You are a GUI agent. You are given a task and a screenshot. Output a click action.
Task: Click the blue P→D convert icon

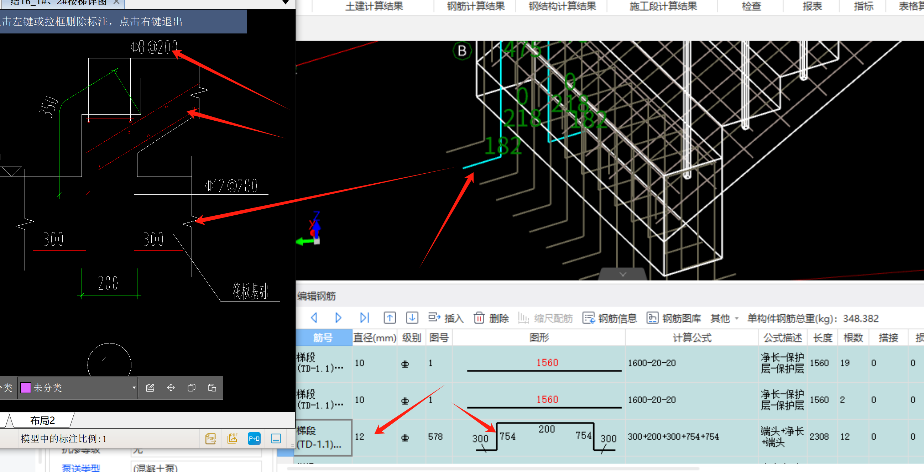point(254,438)
